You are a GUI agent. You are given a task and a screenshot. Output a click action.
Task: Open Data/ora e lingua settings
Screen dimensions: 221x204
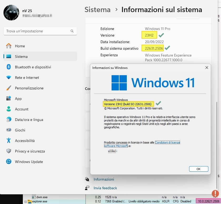coord(40,120)
